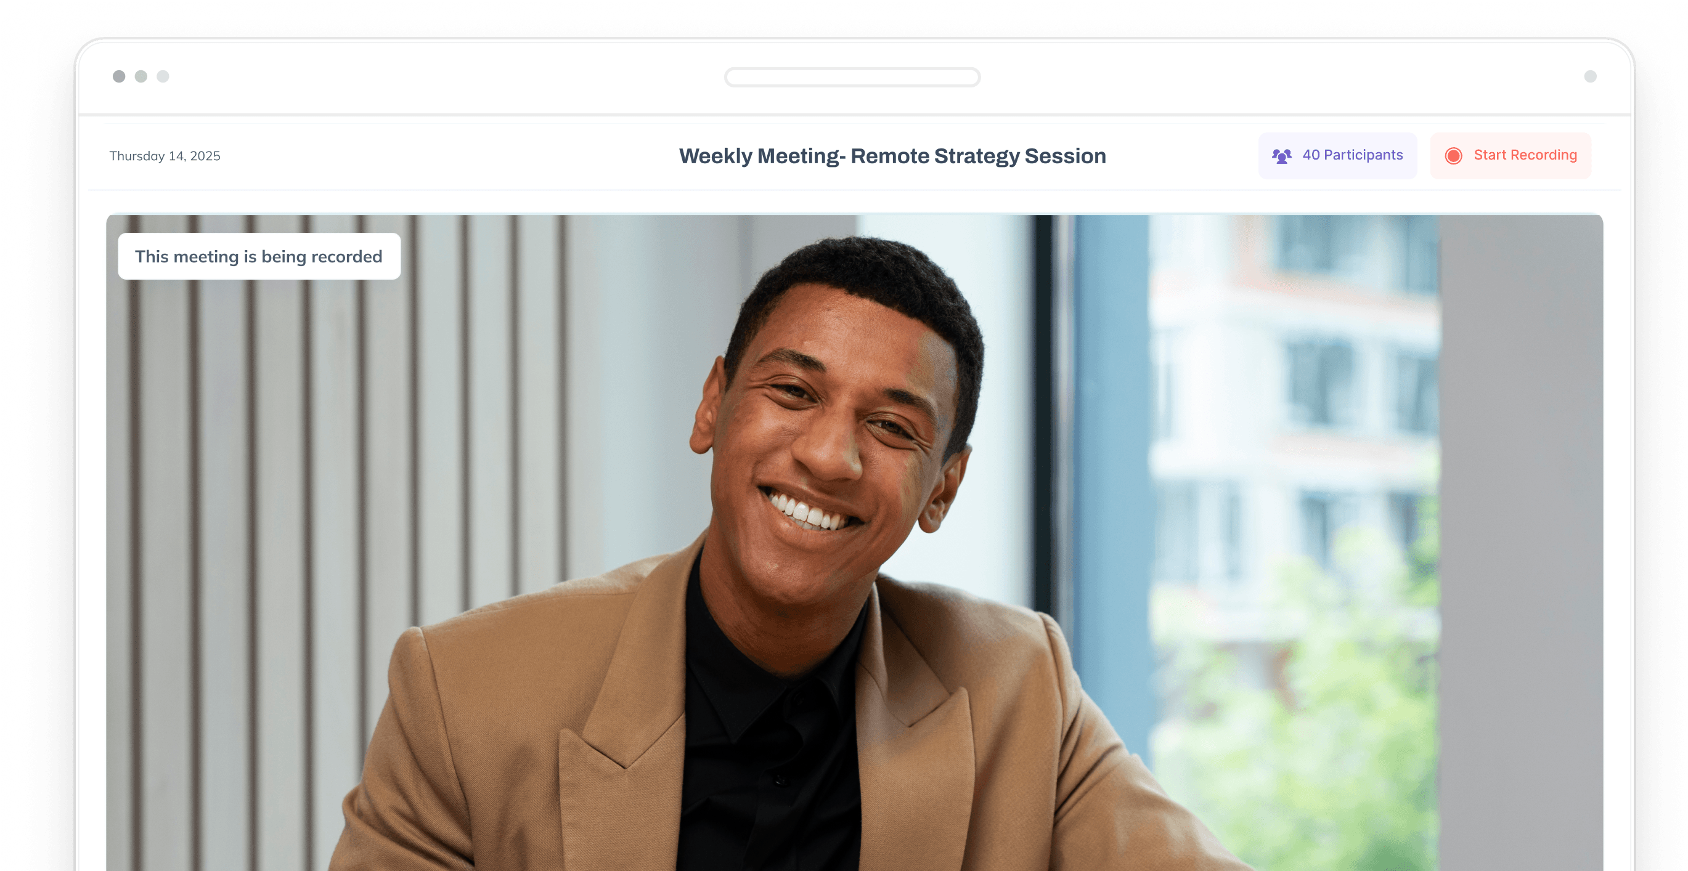This screenshot has height=871, width=1688.
Task: Open the 40 Participants list
Action: 1337,156
